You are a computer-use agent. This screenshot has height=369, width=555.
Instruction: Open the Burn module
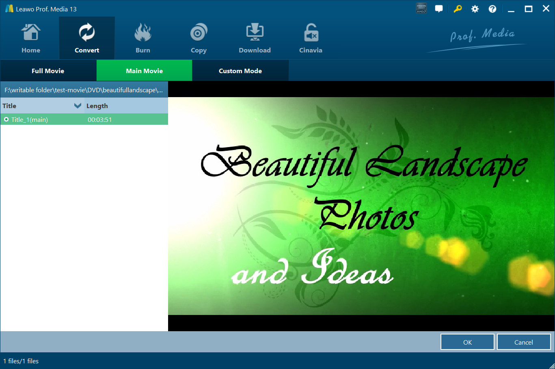tap(143, 39)
